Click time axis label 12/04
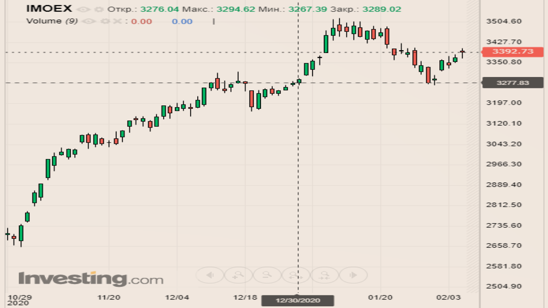 (177, 297)
